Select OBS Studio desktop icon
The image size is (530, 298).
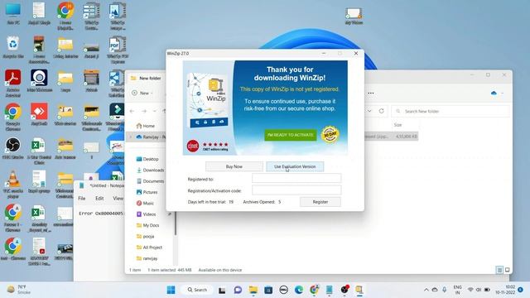point(13,148)
